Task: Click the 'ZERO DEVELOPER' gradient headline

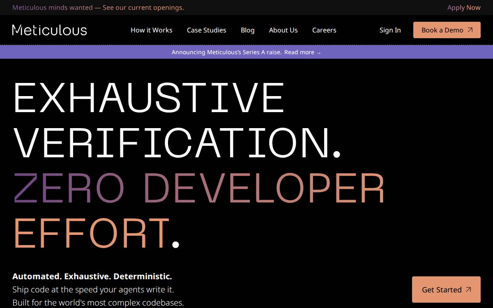Action: tap(199, 188)
